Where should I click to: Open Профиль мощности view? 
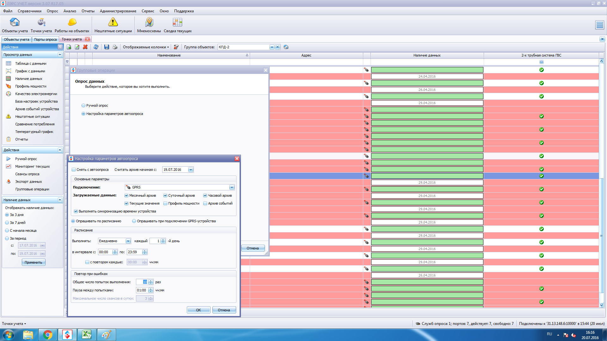(30, 86)
